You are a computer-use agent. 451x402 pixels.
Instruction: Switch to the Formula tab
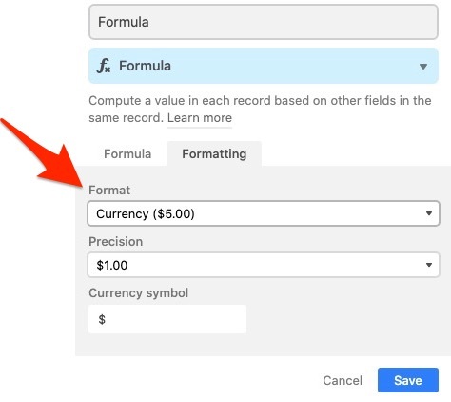[x=127, y=154]
